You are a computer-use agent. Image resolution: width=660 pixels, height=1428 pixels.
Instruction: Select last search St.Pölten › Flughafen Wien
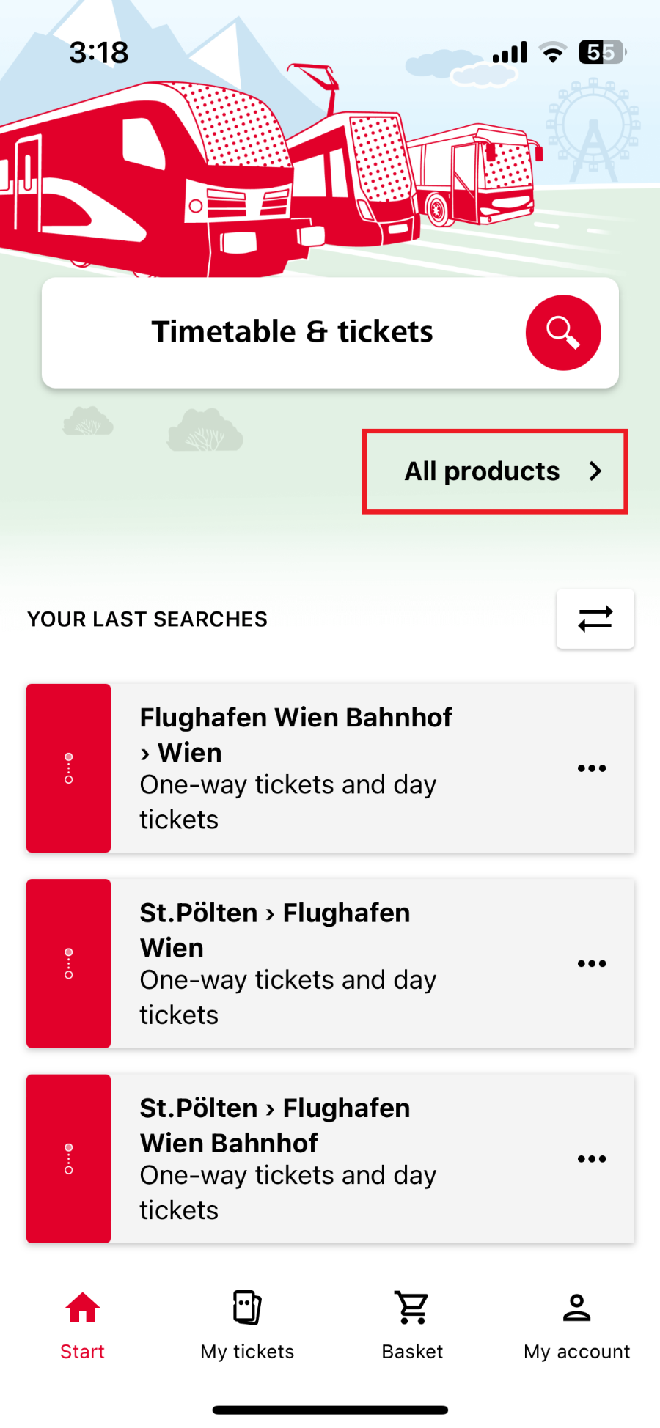click(x=330, y=963)
